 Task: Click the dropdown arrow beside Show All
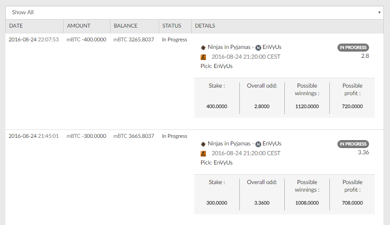click(379, 12)
